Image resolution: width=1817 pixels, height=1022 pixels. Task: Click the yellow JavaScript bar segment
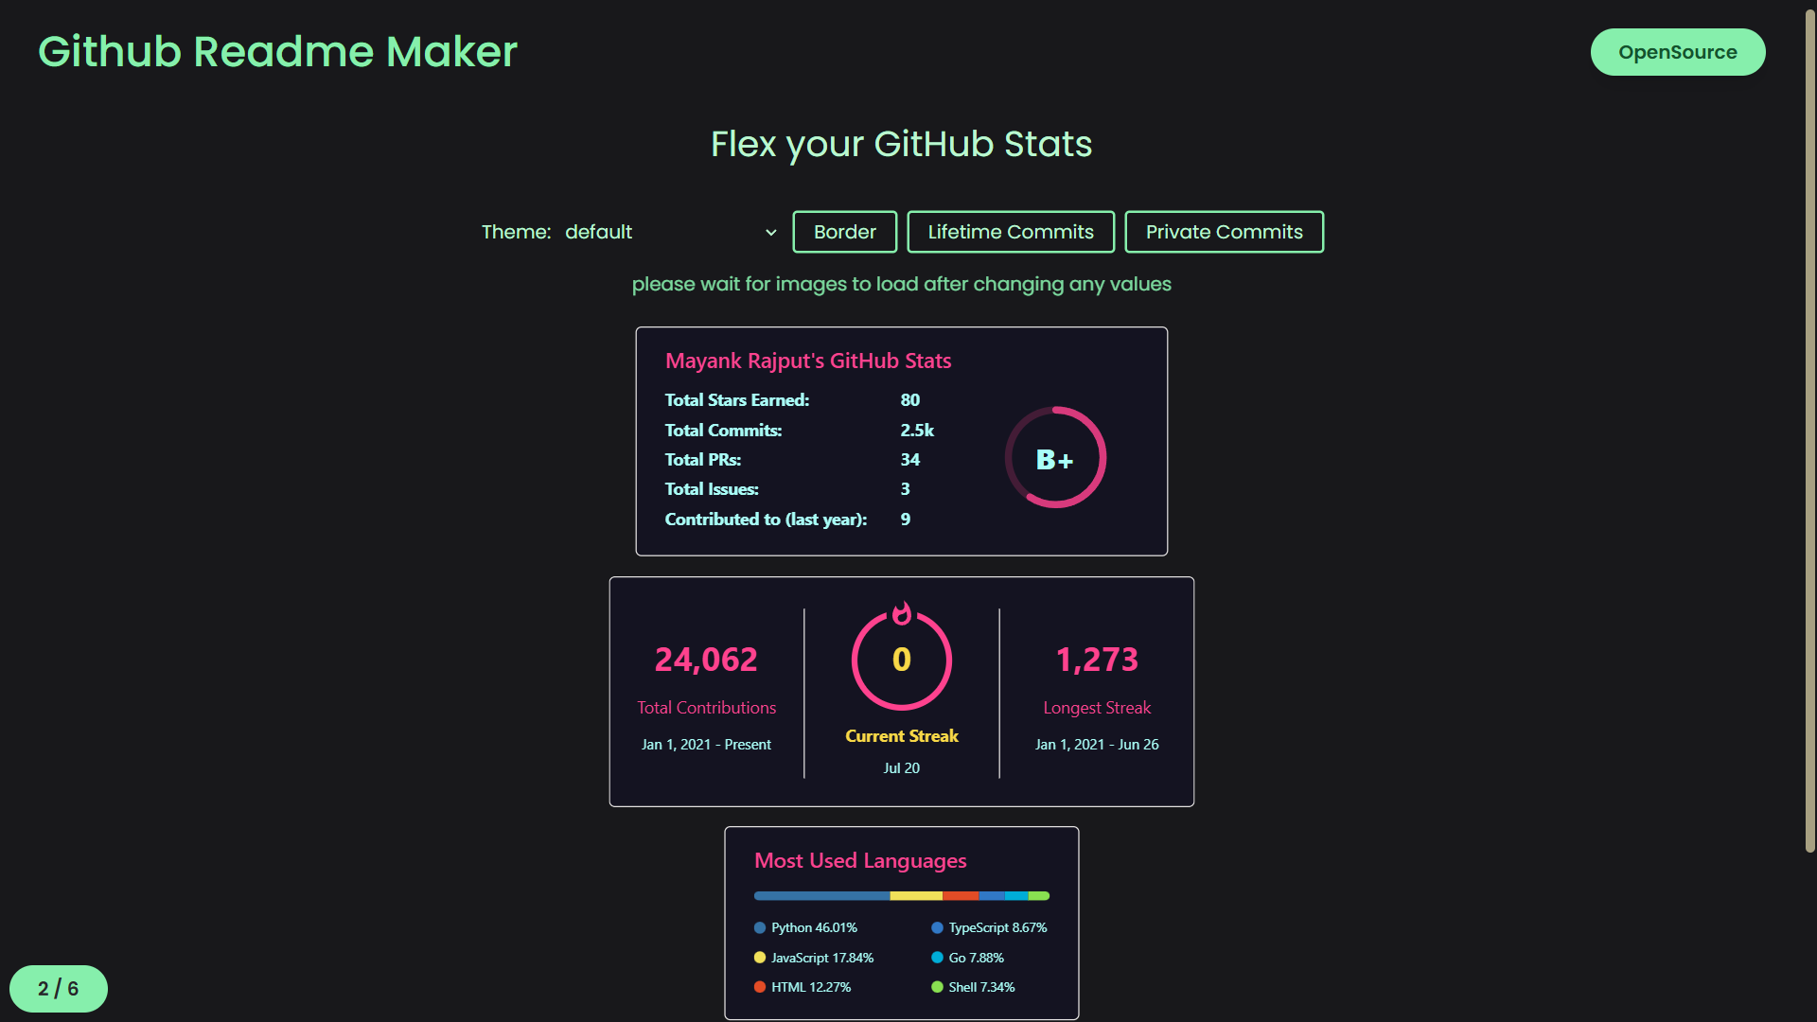916,895
